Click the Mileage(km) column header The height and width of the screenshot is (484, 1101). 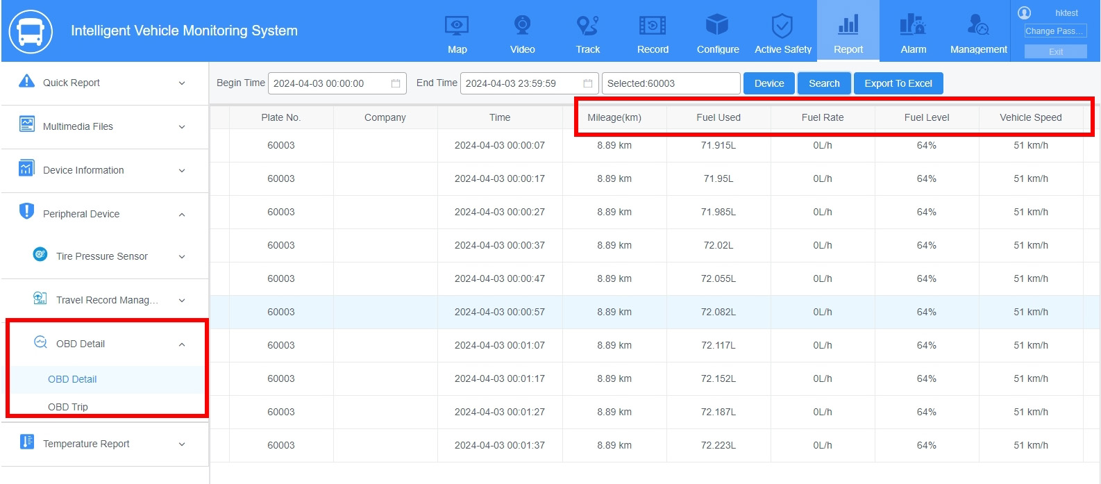(x=614, y=117)
